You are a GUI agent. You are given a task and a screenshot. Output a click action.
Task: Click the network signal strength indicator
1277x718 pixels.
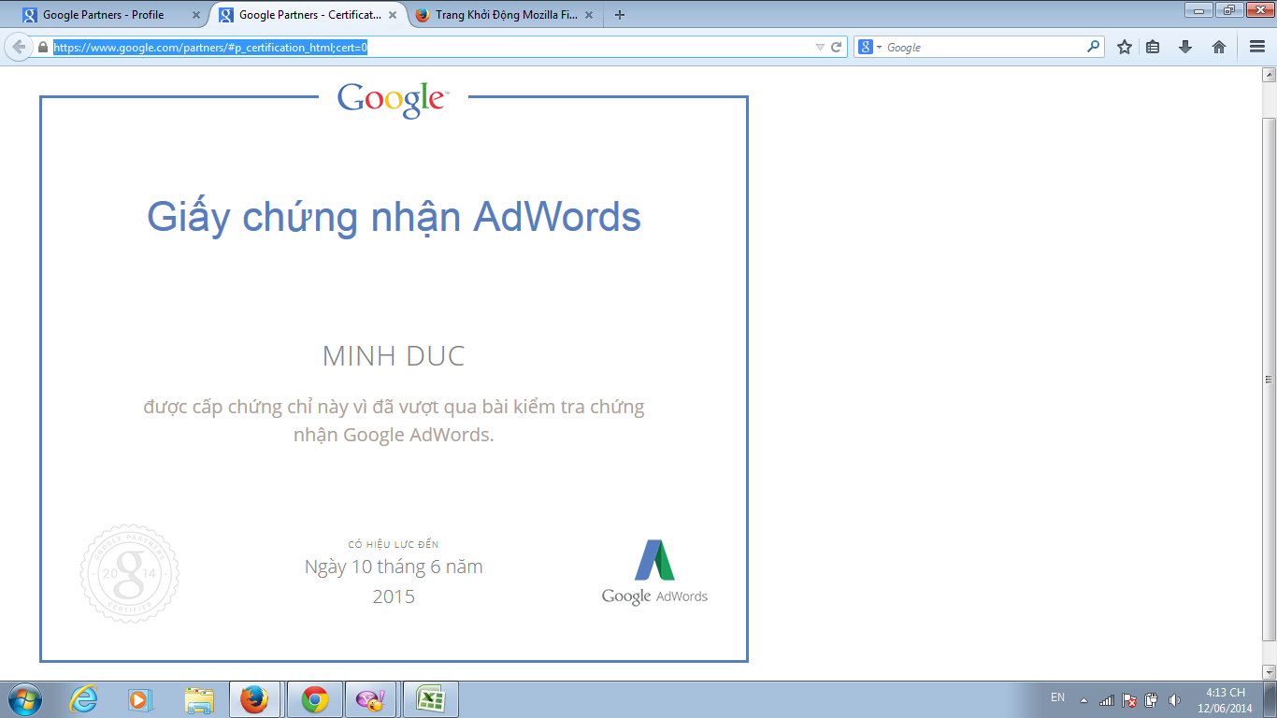pyautogui.click(x=1106, y=698)
